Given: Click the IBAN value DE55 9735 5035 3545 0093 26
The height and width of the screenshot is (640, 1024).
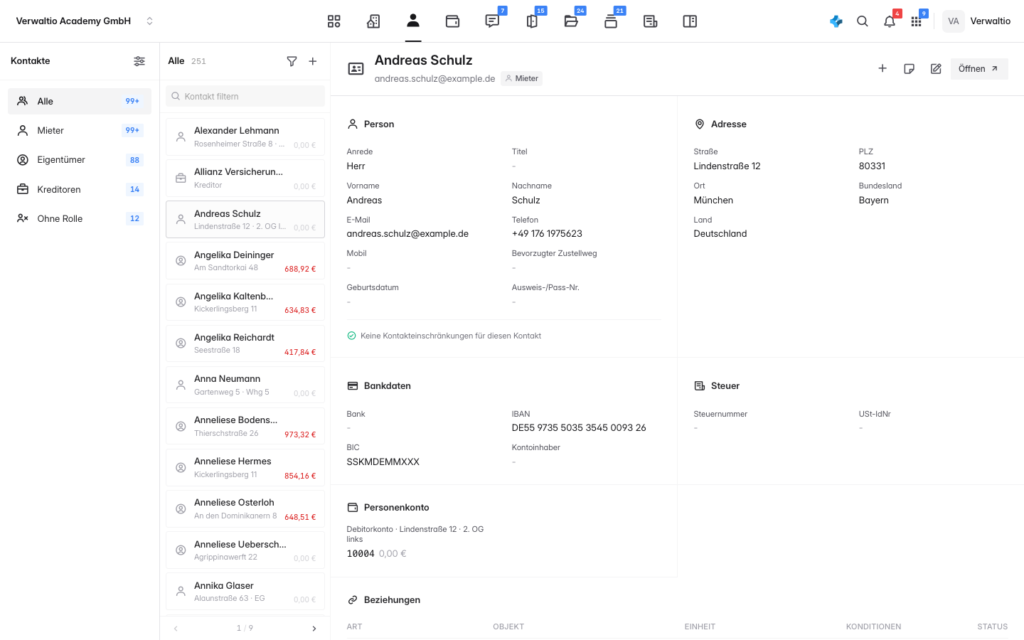Looking at the screenshot, I should coord(579,428).
